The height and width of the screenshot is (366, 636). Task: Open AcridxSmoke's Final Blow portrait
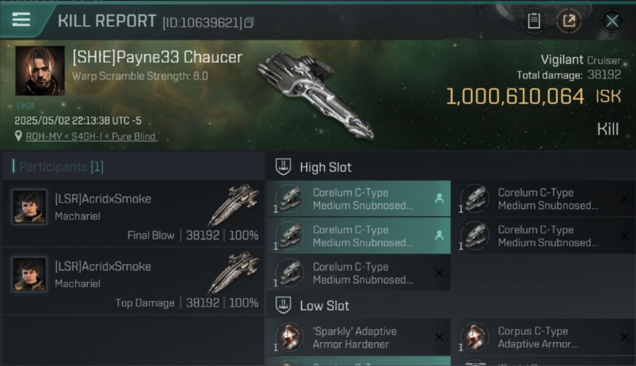coord(29,207)
